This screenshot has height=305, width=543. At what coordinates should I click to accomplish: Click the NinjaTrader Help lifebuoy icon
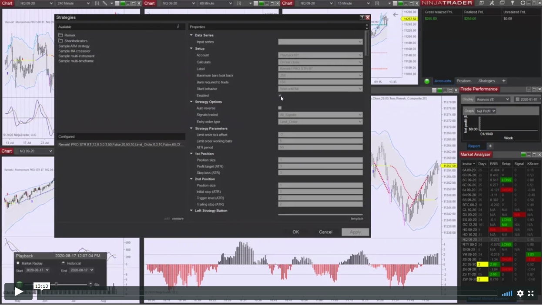coord(523,3)
